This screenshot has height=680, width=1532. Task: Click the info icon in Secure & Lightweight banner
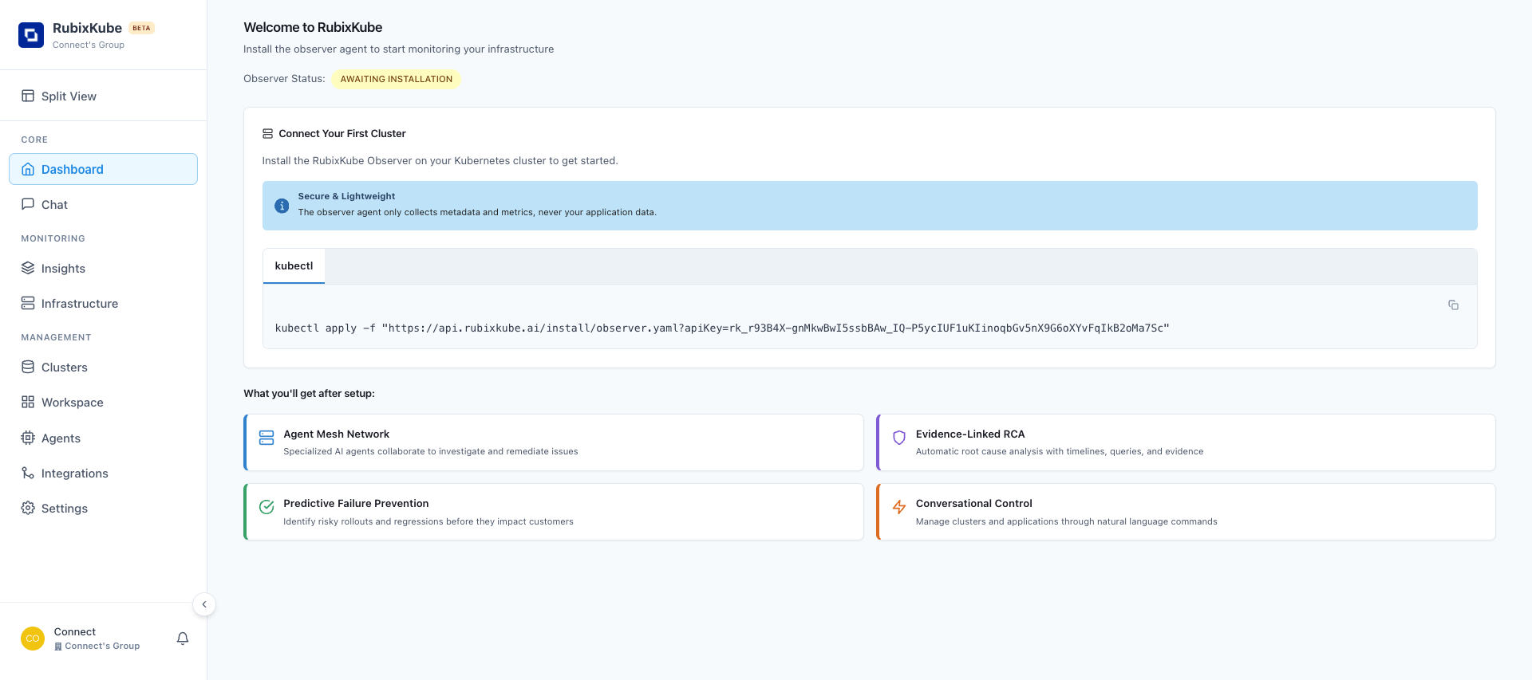click(282, 206)
